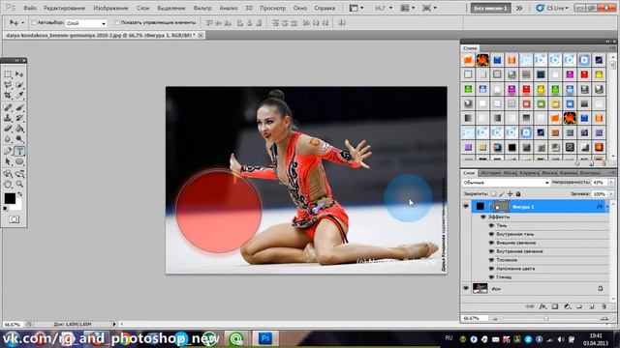The width and height of the screenshot is (620, 348).
Task: Click the white background color swatch
Action: (17, 206)
